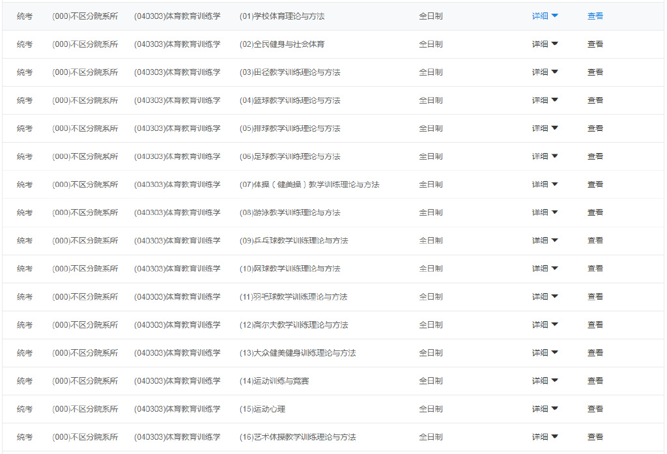Select the text (09)乒乓球教学训练理论与方法

pos(294,241)
